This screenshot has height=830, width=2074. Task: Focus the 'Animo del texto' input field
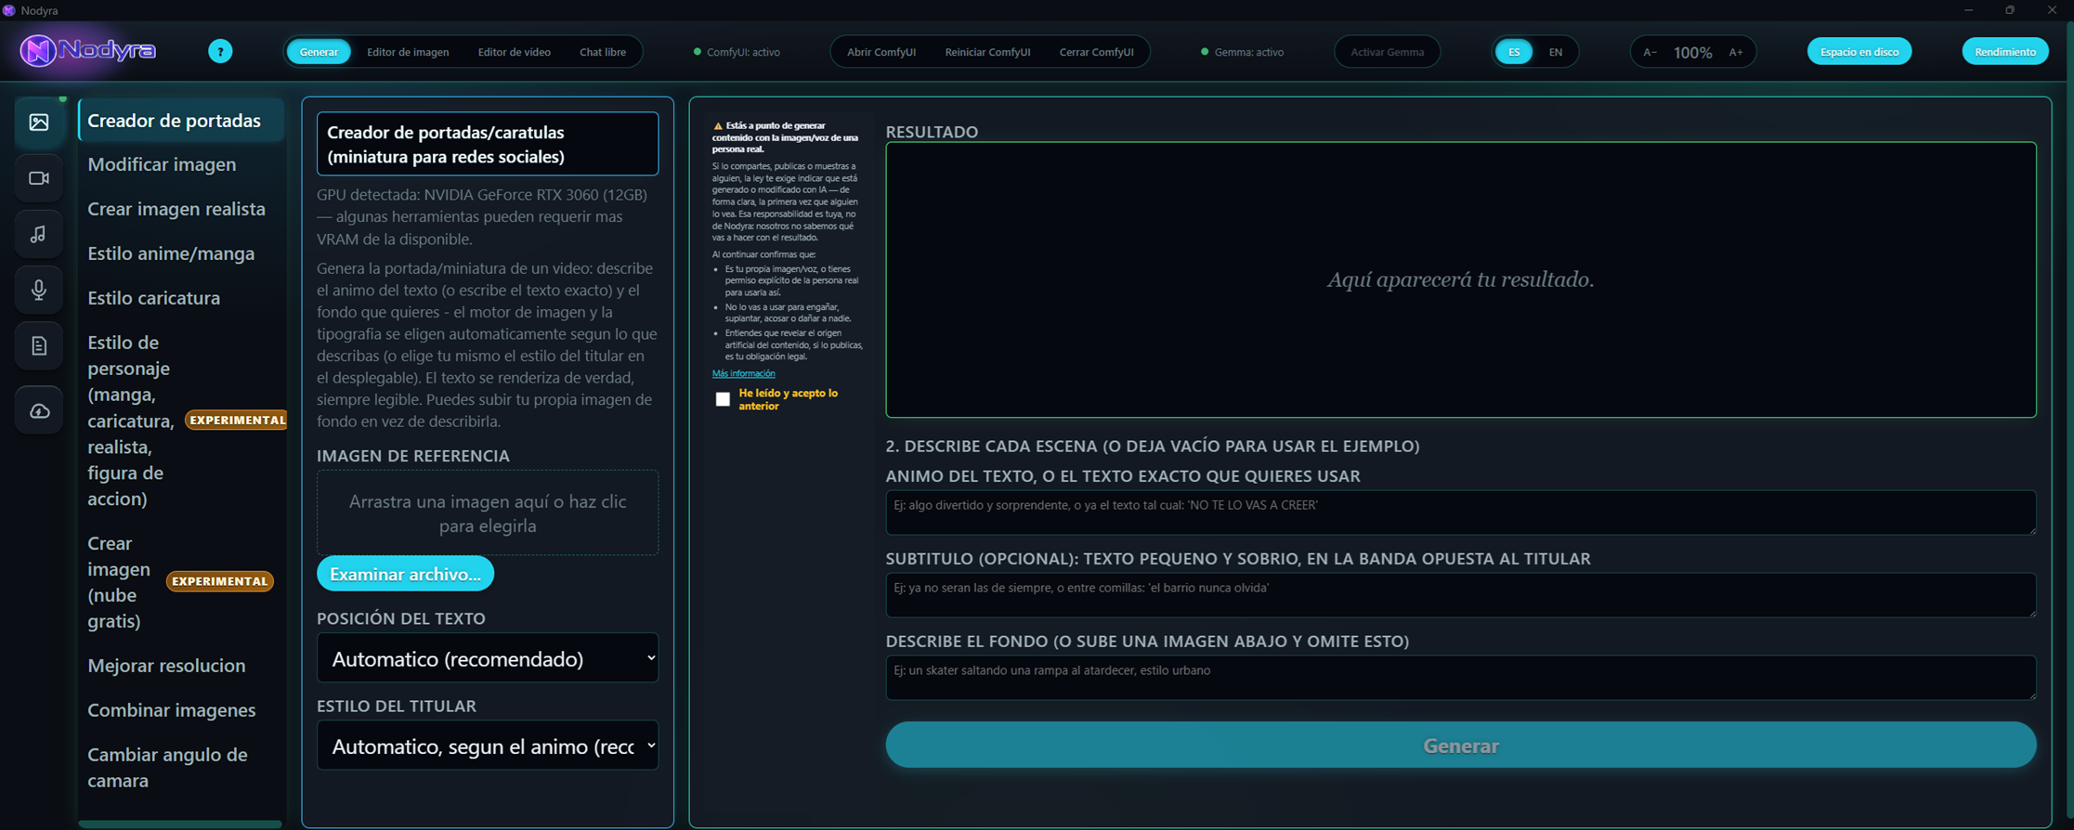coord(1460,512)
